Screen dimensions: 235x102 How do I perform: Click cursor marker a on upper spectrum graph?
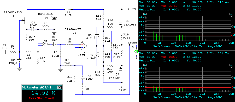click(231, 14)
